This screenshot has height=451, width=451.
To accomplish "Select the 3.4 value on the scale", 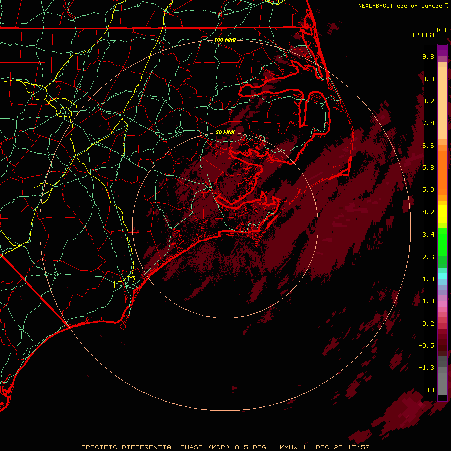I will click(x=428, y=235).
